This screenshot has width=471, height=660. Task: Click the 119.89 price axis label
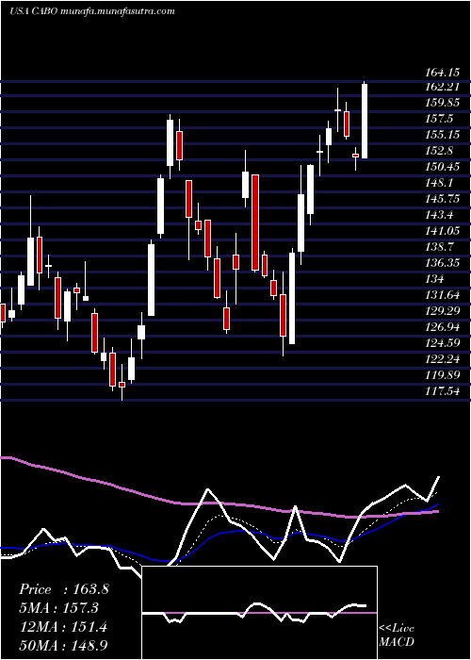click(x=442, y=375)
